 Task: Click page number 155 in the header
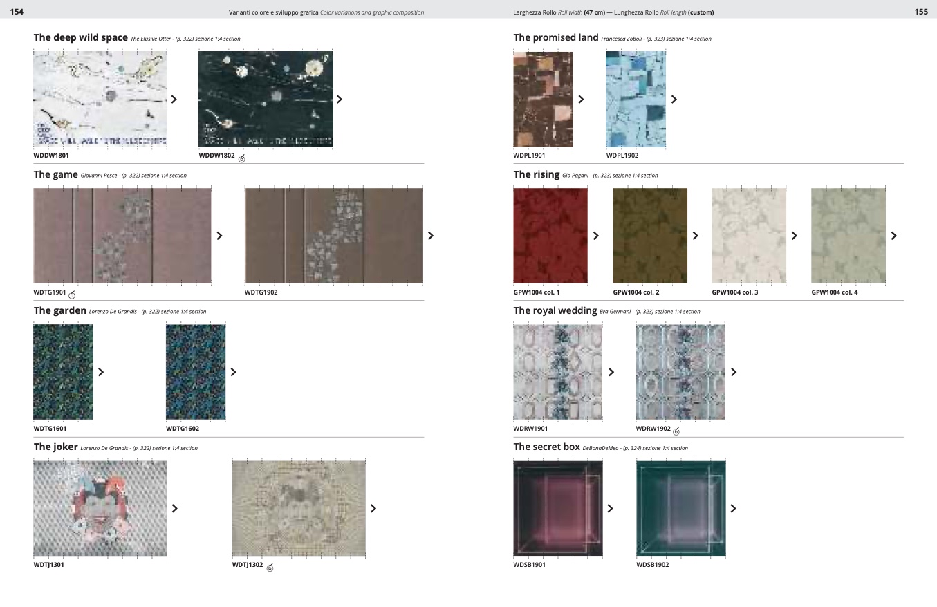[920, 12]
